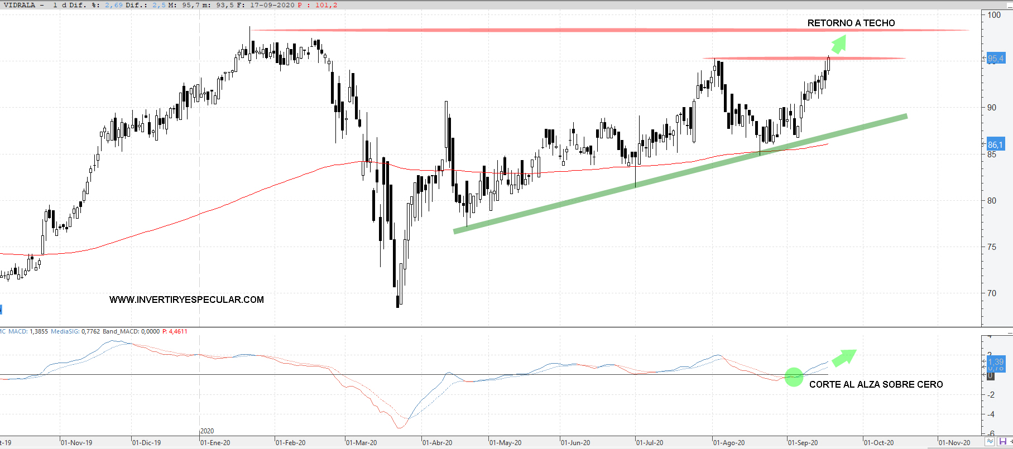This screenshot has height=449, width=1013.
Task: Click the 01-Sep-20 date marker on the time axis
Action: [803, 443]
